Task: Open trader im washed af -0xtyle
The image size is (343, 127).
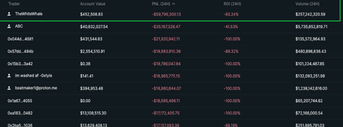Action: point(34,76)
